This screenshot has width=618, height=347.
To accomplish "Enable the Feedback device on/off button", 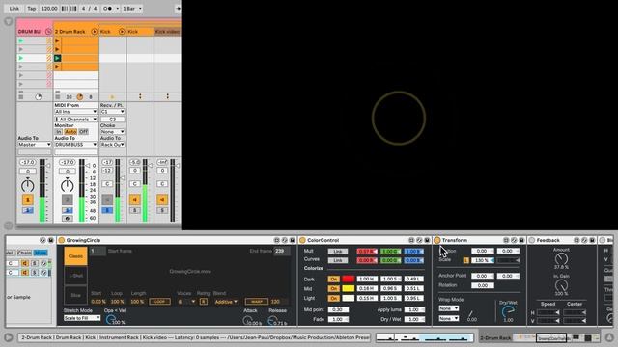I will tap(532, 240).
